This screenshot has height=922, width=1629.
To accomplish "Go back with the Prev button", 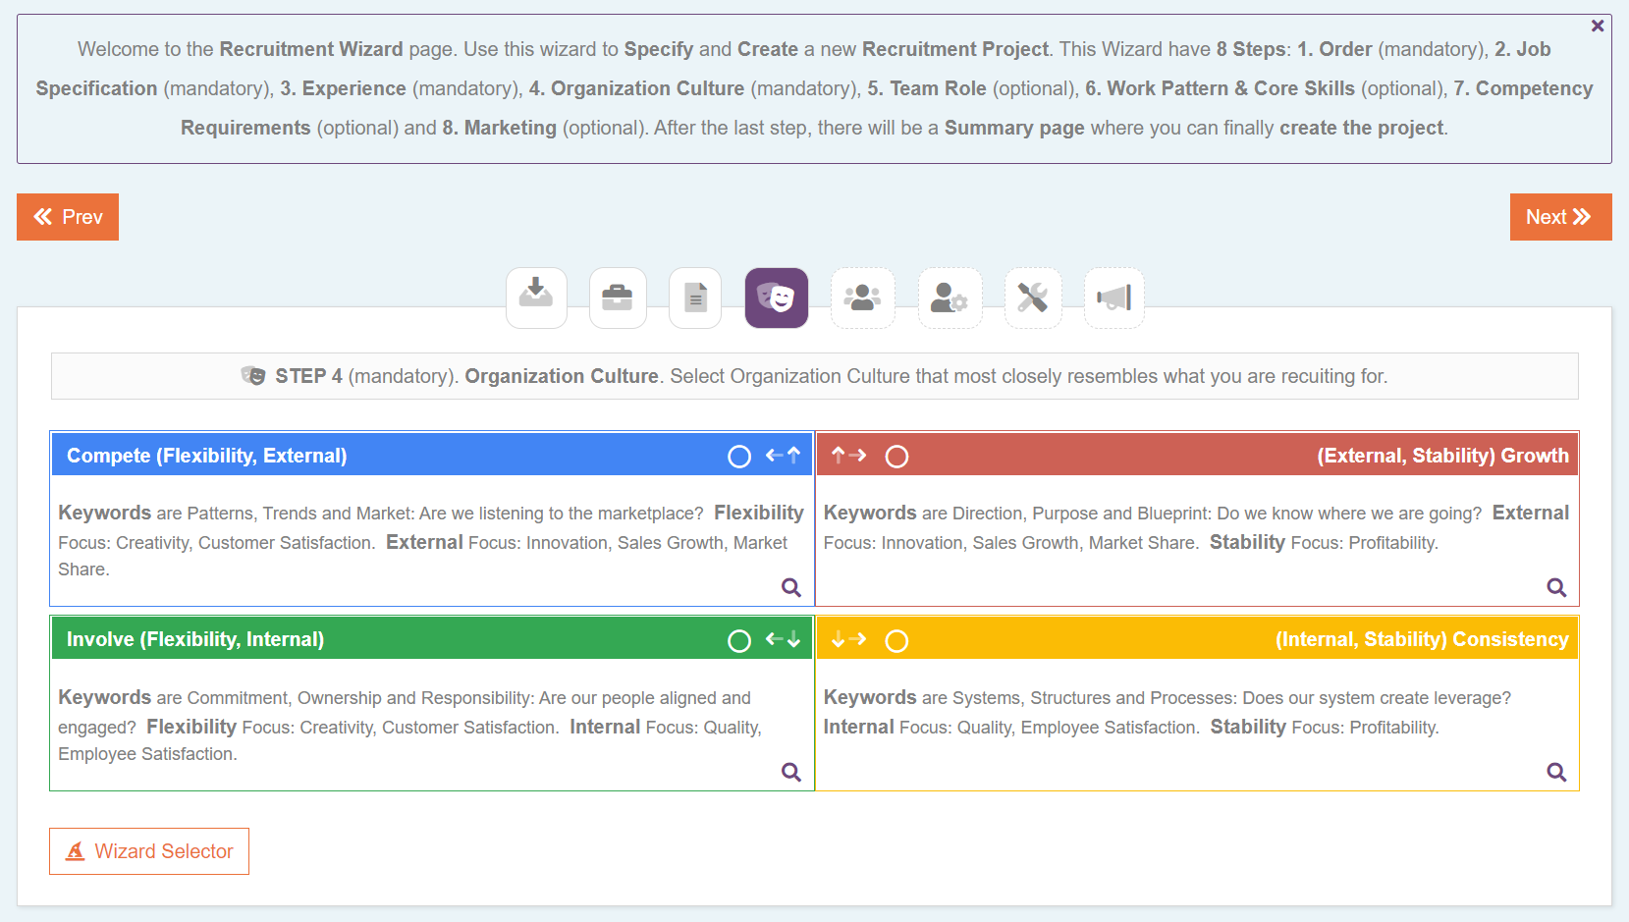I will [68, 217].
